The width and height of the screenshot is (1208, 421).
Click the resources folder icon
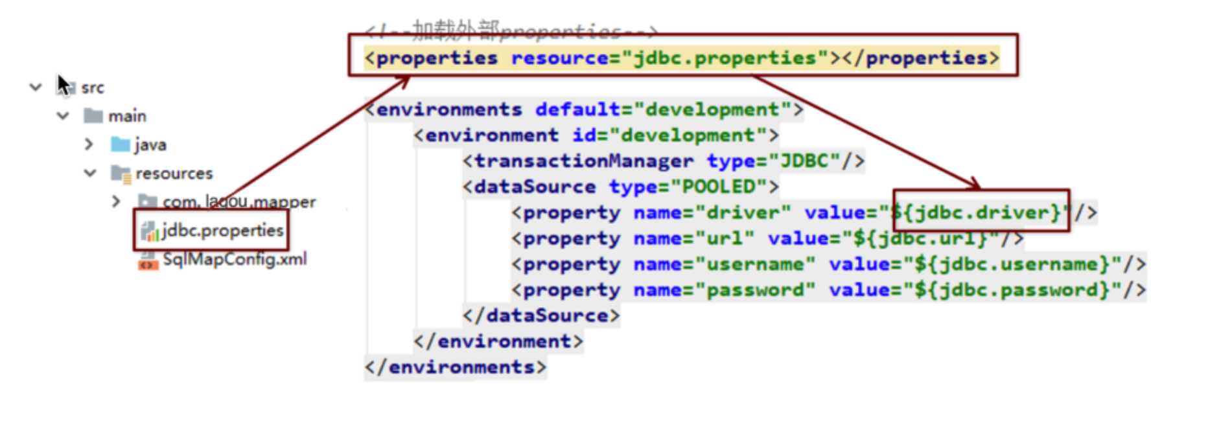click(x=121, y=173)
